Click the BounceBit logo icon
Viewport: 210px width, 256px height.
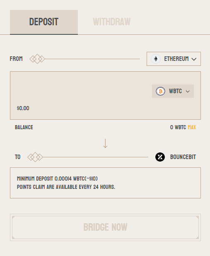(160, 157)
